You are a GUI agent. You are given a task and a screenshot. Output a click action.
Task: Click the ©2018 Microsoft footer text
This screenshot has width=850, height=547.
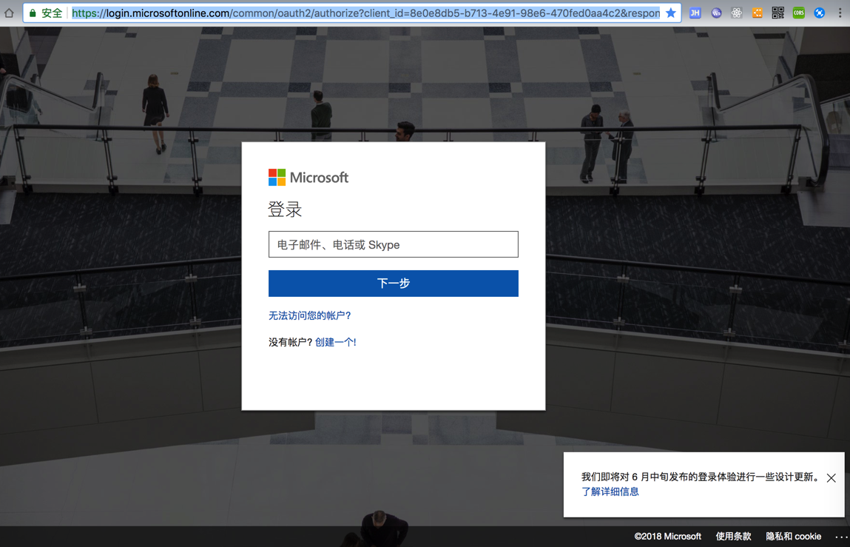tap(668, 536)
